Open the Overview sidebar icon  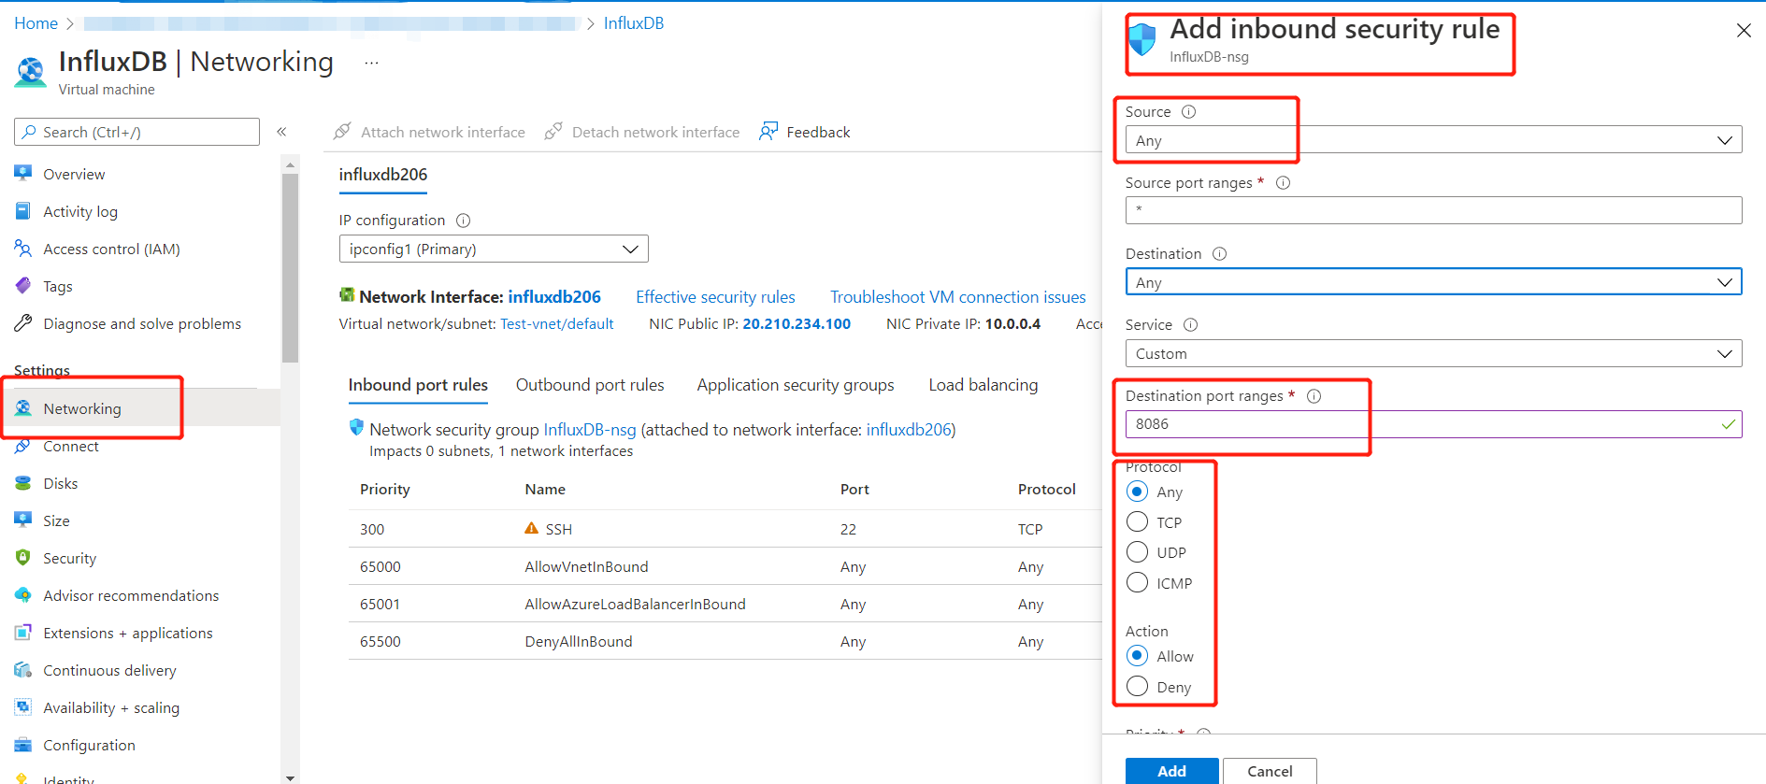coord(23,174)
